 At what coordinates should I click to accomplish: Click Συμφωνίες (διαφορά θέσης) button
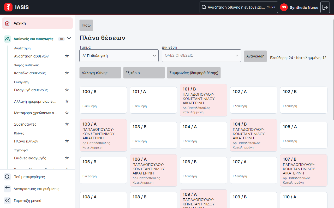194,73
